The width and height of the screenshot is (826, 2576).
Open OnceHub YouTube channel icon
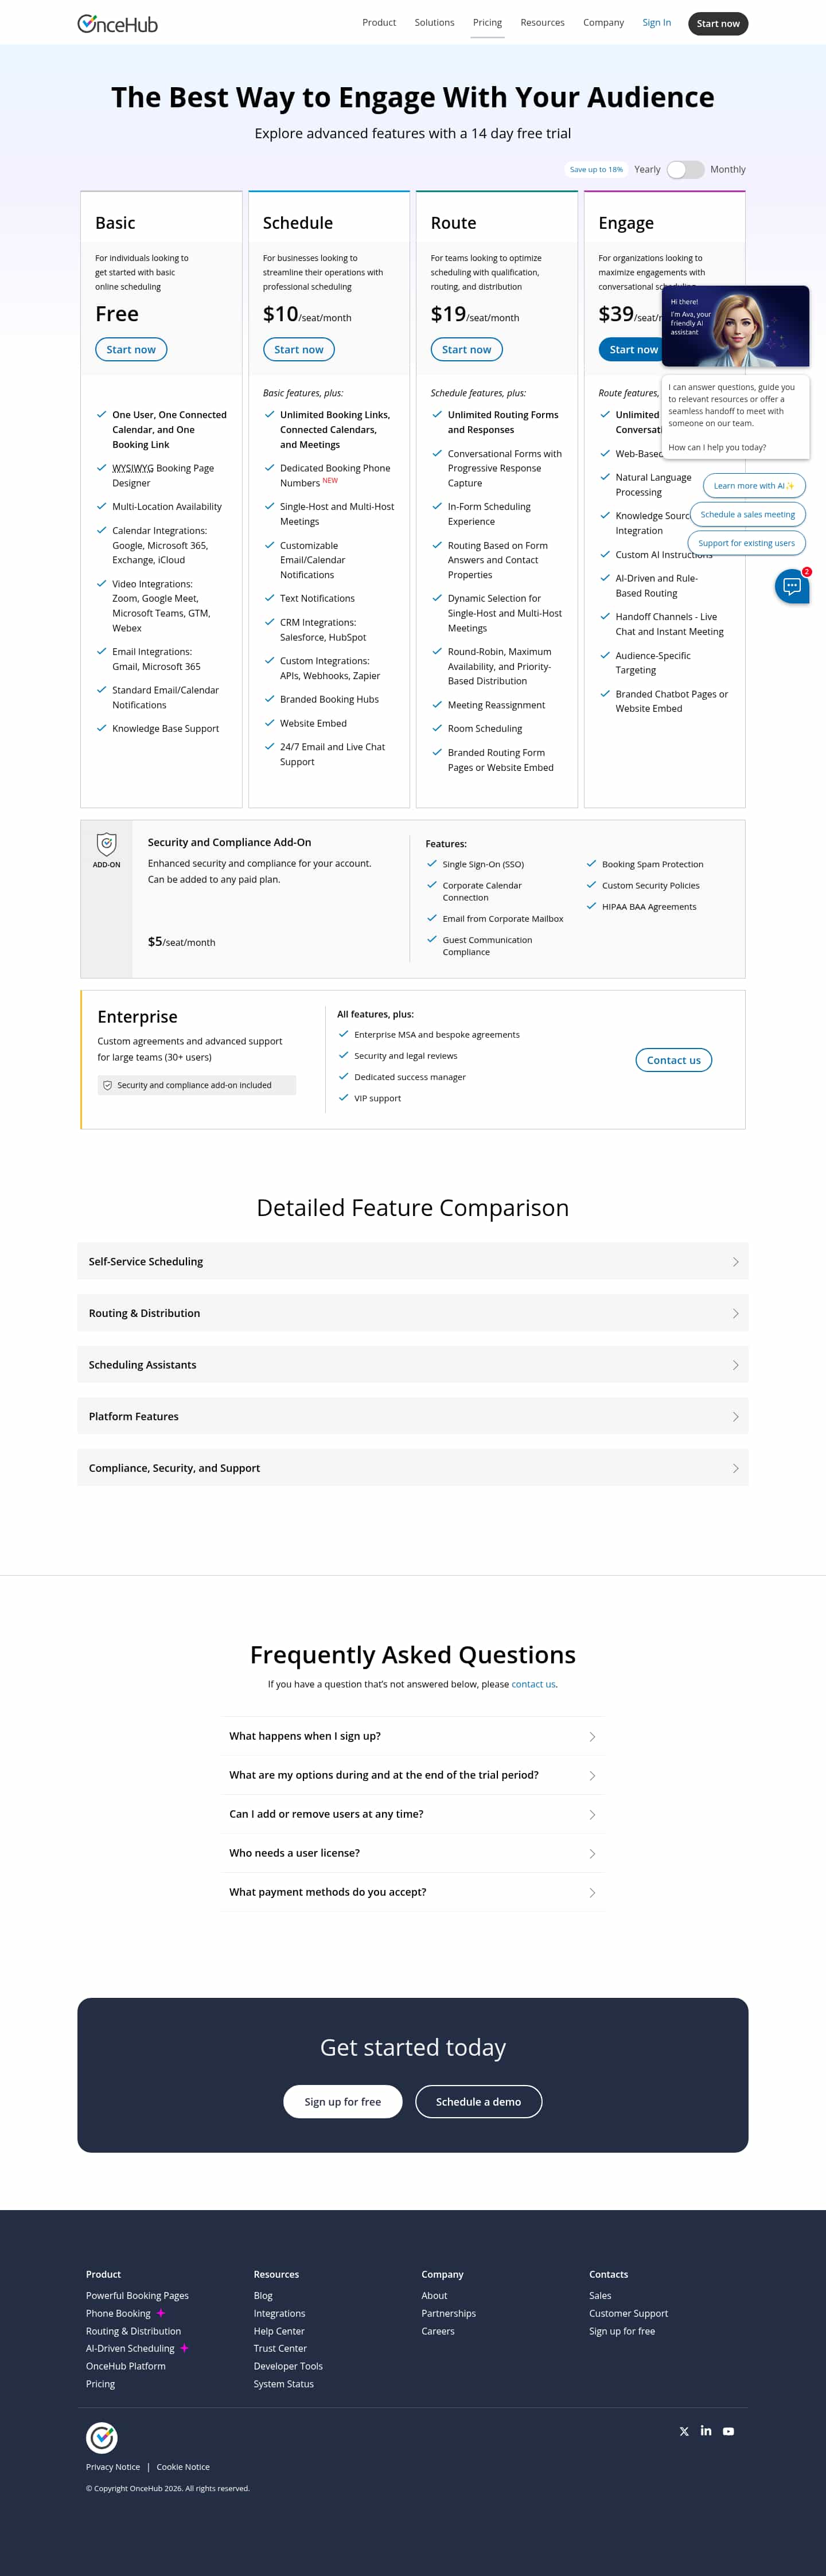[728, 2431]
